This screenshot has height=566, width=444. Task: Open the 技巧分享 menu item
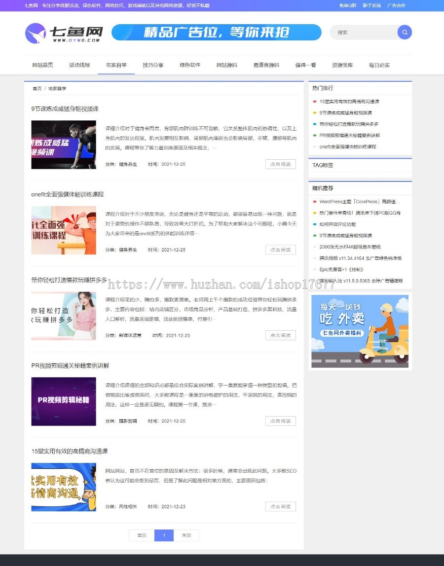153,65
